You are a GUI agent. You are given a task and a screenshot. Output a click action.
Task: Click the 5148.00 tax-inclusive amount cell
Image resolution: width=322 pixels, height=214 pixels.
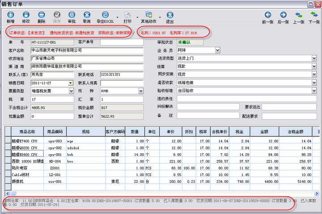point(296,181)
